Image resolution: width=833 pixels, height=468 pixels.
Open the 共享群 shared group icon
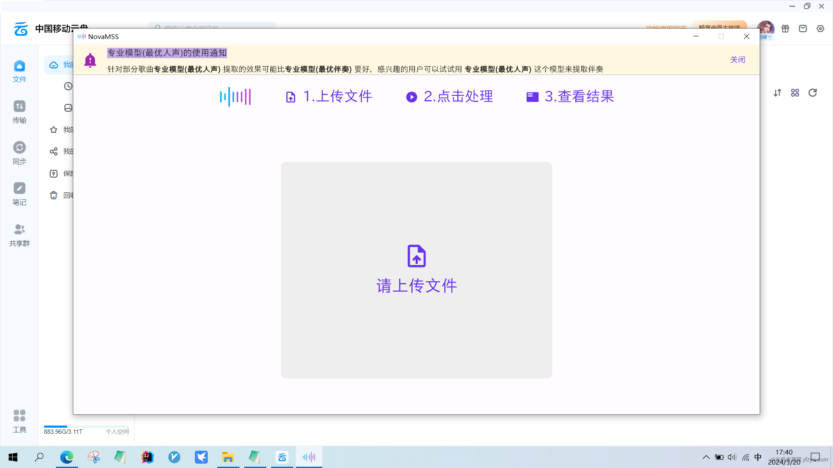pos(19,235)
